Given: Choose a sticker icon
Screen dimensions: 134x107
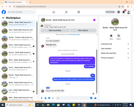Looking at the screenshot, I should [49, 98].
